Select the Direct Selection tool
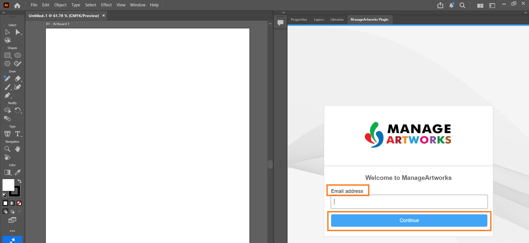The width and height of the screenshot is (529, 243). tap(18, 32)
